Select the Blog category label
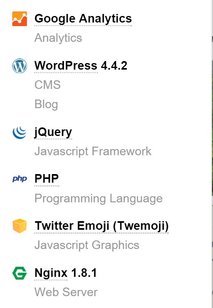Screen dimensions: 213x308 coord(46,104)
